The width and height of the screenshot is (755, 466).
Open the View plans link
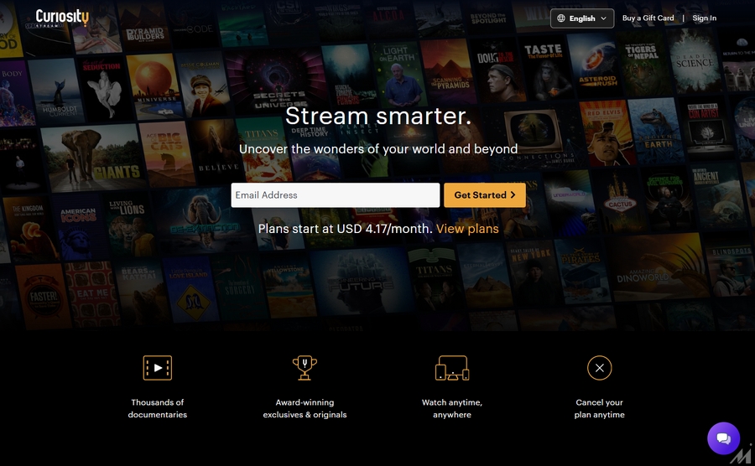click(x=467, y=229)
